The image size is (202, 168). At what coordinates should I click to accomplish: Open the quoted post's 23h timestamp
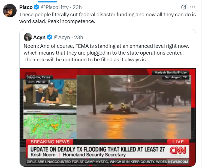pos(79,37)
